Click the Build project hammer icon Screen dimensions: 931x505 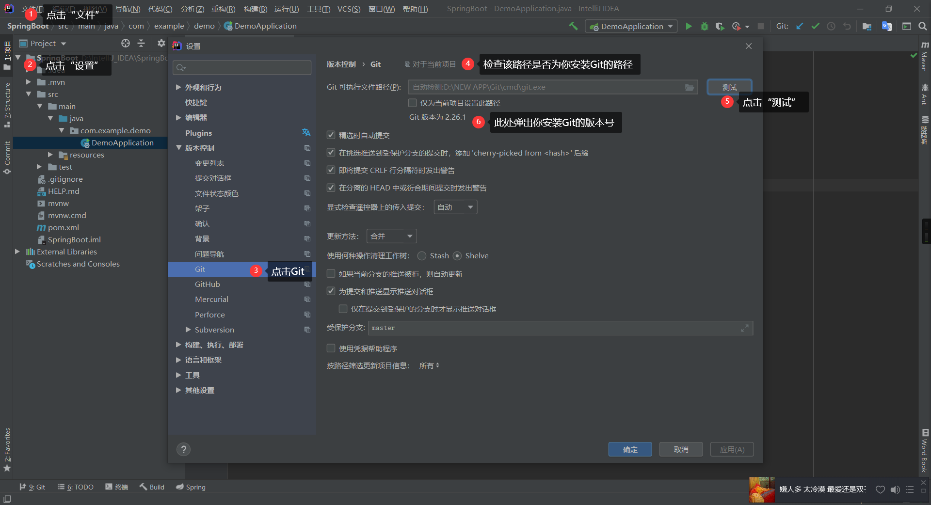pos(573,26)
